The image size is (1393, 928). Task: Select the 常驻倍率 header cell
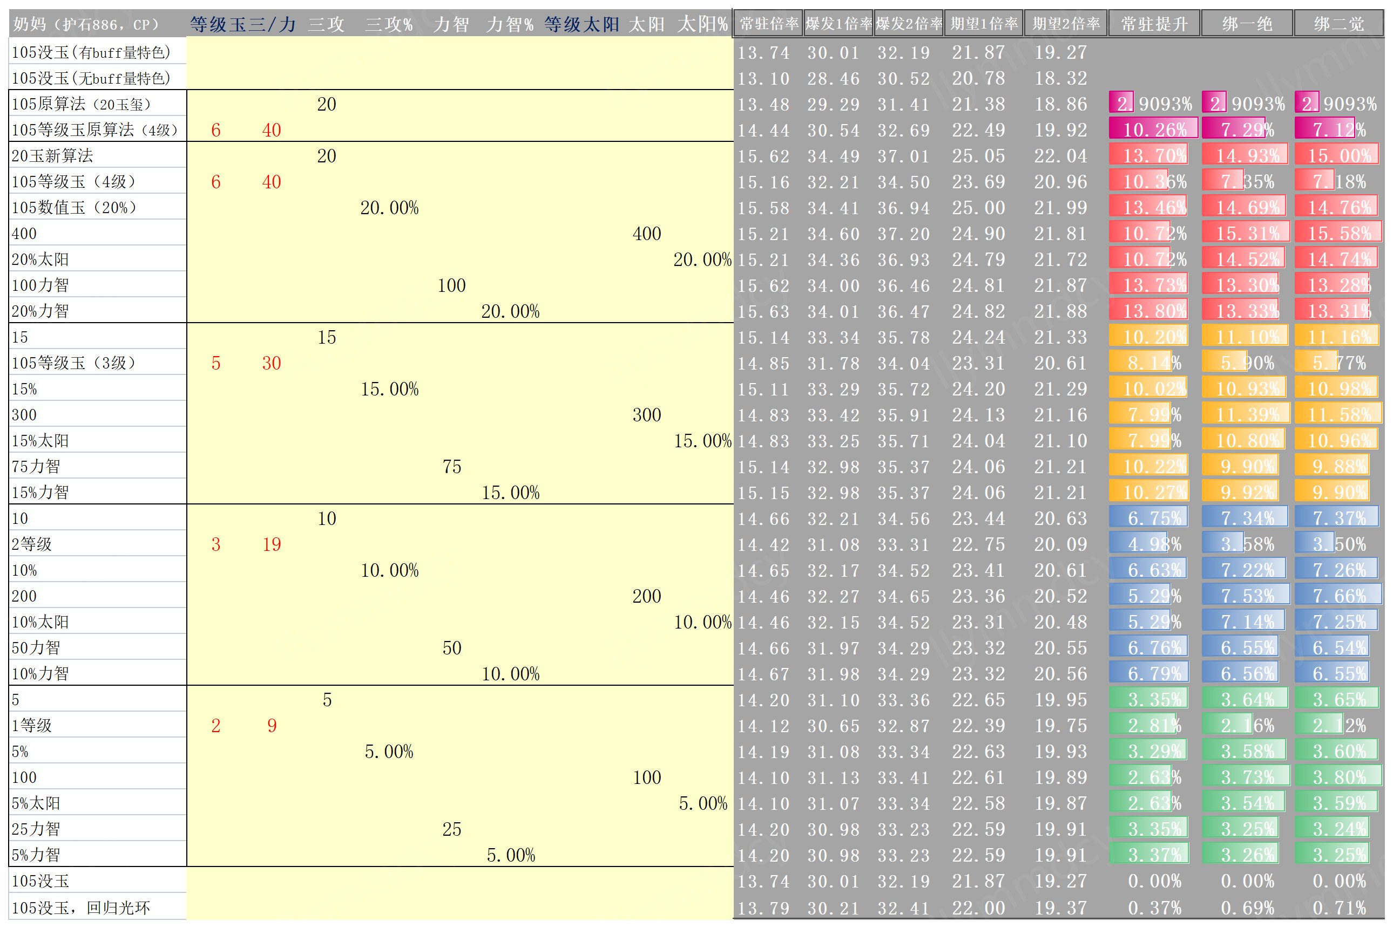click(769, 24)
